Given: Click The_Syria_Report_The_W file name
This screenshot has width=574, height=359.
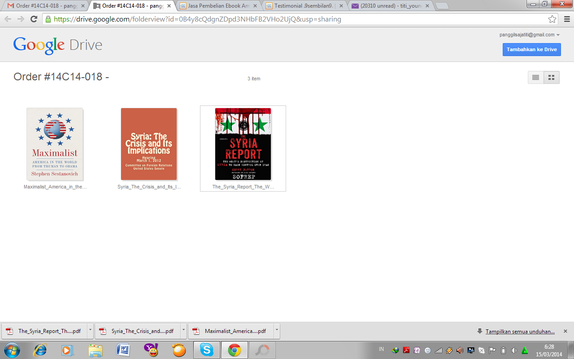Looking at the screenshot, I should click(243, 187).
